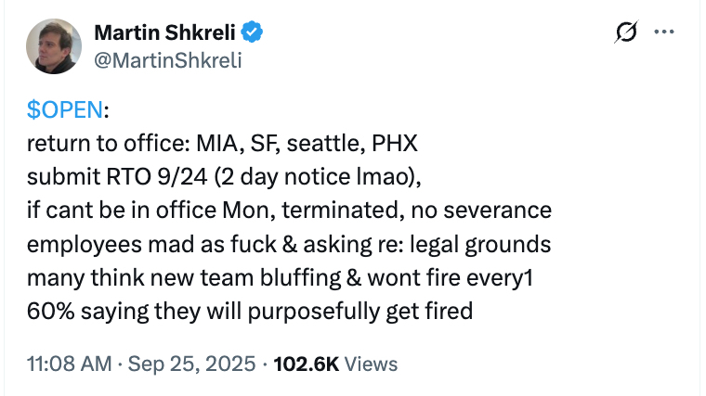The width and height of the screenshot is (706, 396).
Task: Click the $OPEN cashtag
Action: (65, 111)
